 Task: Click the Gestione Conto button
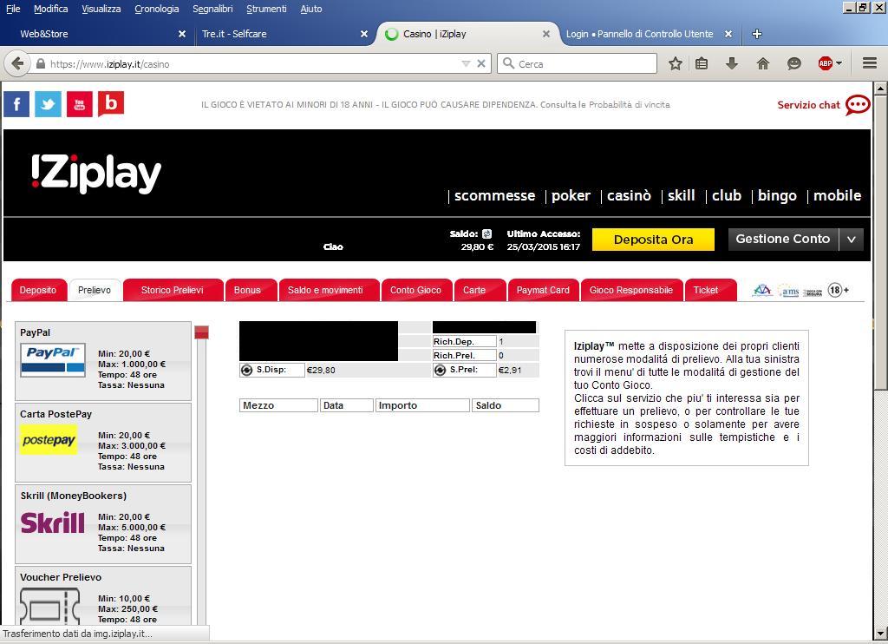pyautogui.click(x=783, y=240)
